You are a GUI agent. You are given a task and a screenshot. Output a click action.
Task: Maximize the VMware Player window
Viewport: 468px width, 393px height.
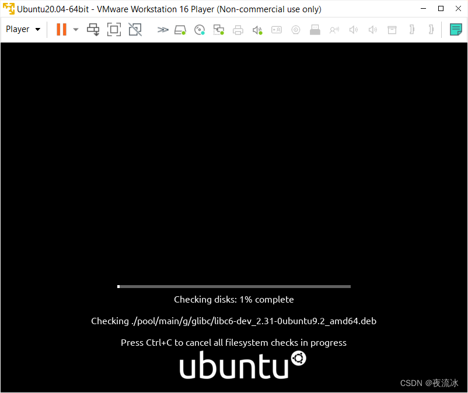point(441,9)
